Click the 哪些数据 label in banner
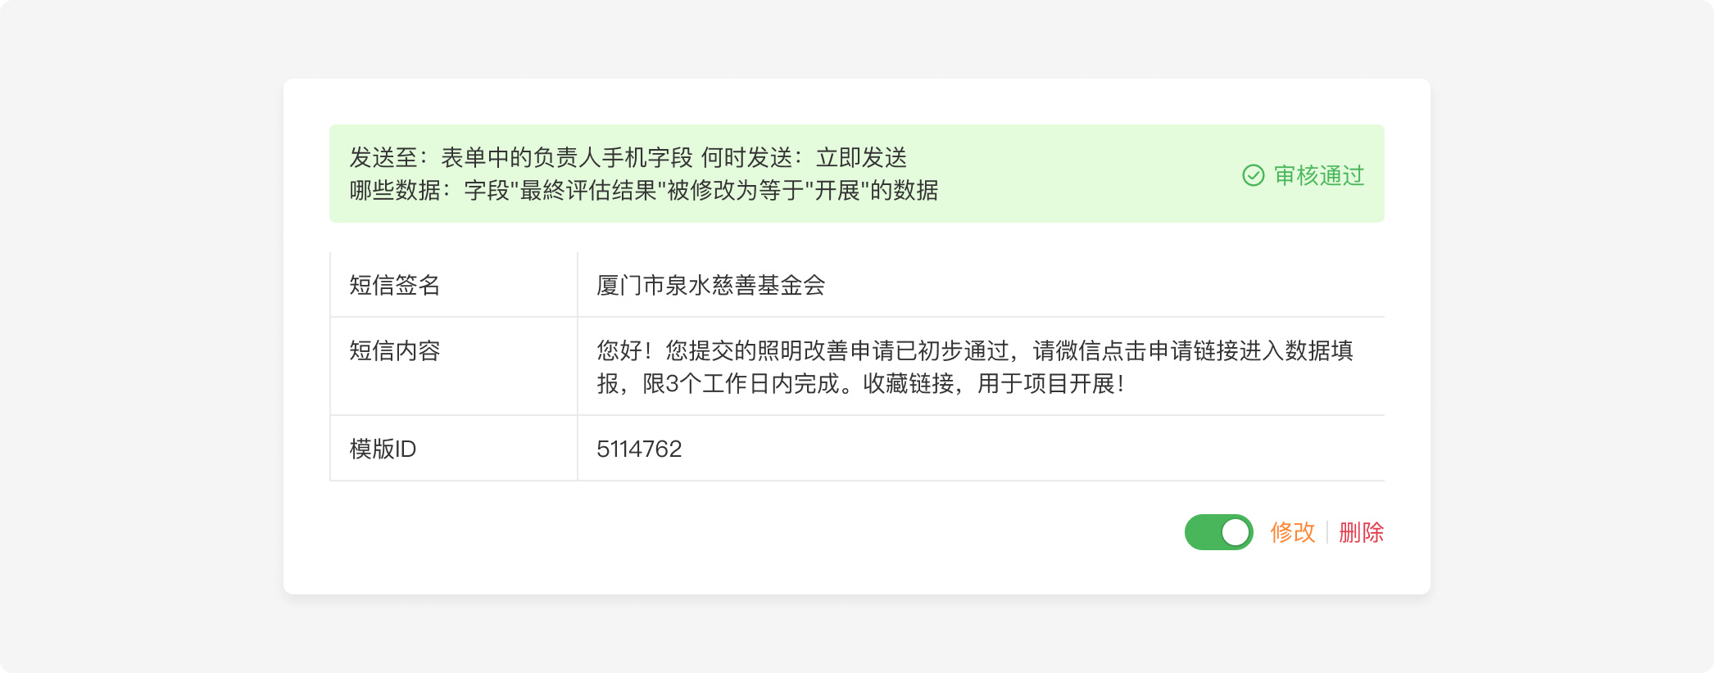The width and height of the screenshot is (1714, 673). click(x=399, y=191)
